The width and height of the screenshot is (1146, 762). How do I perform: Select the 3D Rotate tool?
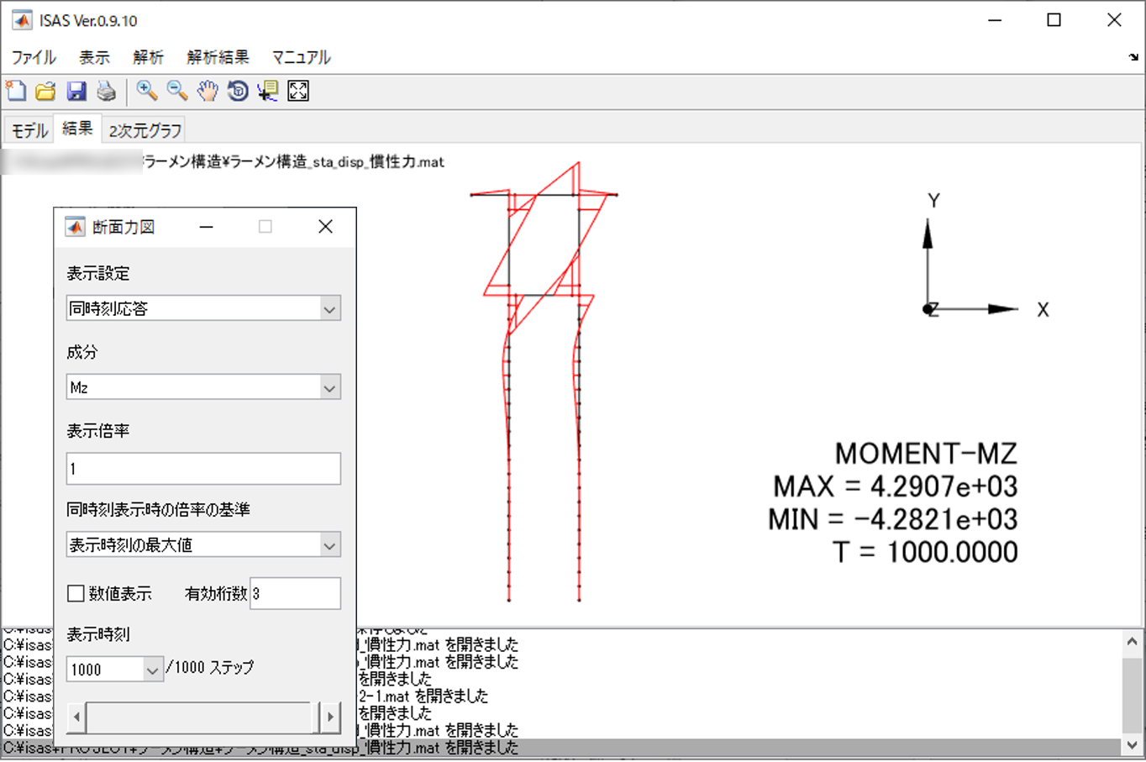pyautogui.click(x=238, y=91)
